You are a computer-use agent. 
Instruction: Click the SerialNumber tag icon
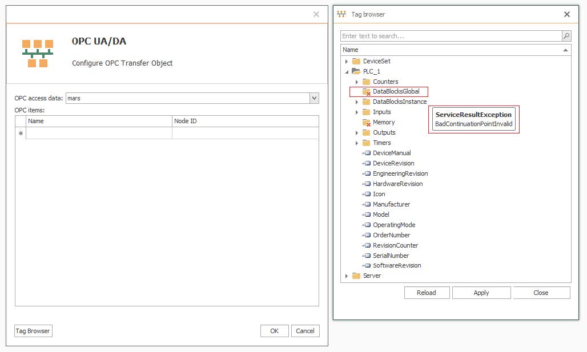click(367, 256)
